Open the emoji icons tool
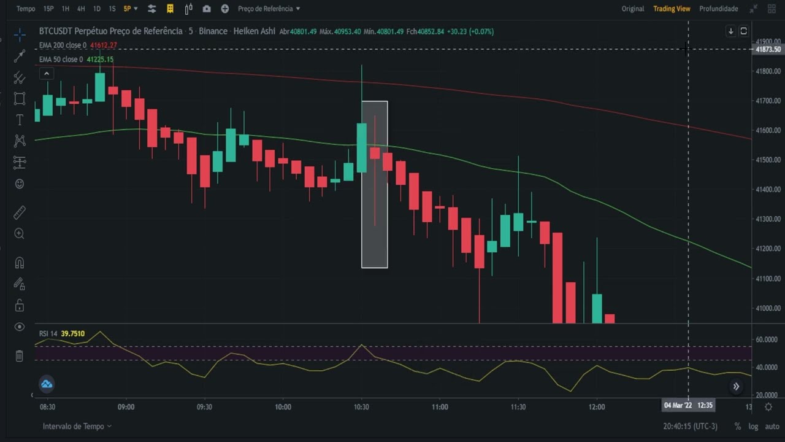Viewport: 785px width, 442px height. (x=20, y=184)
